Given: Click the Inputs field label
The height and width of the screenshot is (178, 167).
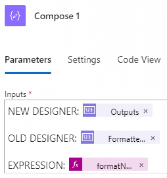Looking at the screenshot, I should coord(15,94).
